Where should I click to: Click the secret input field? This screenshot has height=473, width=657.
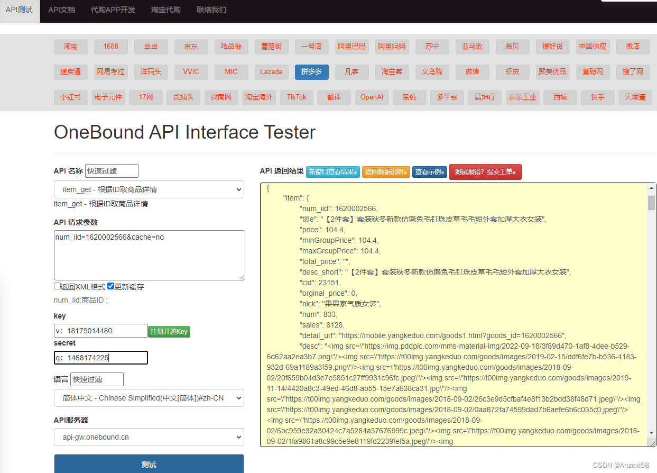click(x=101, y=358)
